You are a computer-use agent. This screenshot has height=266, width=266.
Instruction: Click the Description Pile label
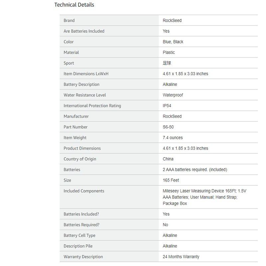(78, 246)
